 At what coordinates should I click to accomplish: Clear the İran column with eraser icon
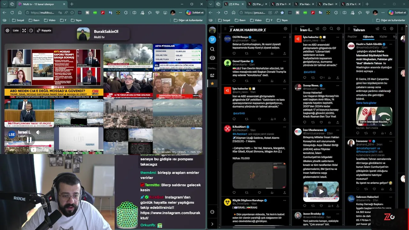pos(317,29)
